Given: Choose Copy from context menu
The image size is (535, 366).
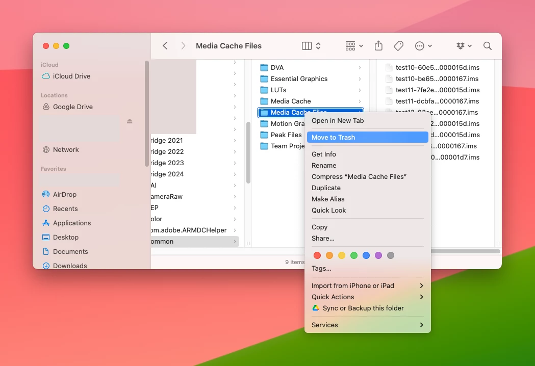Looking at the screenshot, I should pos(368,227).
